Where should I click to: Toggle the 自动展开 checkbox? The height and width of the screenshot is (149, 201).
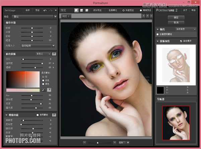point(181,41)
